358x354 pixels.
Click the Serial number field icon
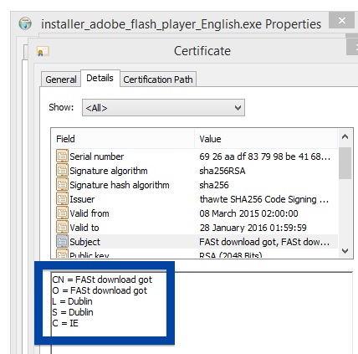tap(62, 156)
